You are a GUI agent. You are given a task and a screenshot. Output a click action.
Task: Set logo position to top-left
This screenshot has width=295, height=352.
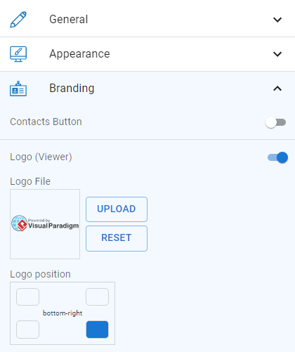[27, 296]
